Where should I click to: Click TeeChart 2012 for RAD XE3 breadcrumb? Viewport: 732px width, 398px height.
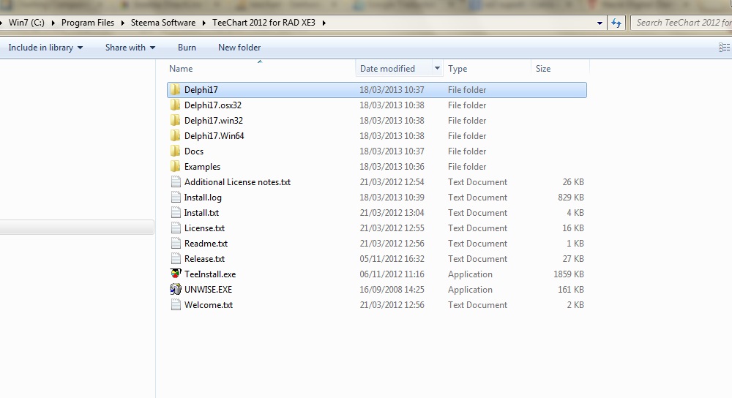point(264,23)
